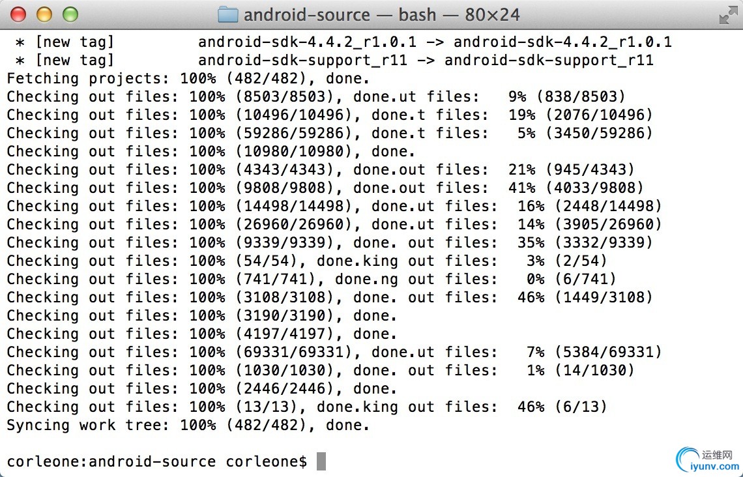Click the 'Fetching projects: 100% (482/482)' line
The width and height of the screenshot is (743, 477).
pos(188,79)
